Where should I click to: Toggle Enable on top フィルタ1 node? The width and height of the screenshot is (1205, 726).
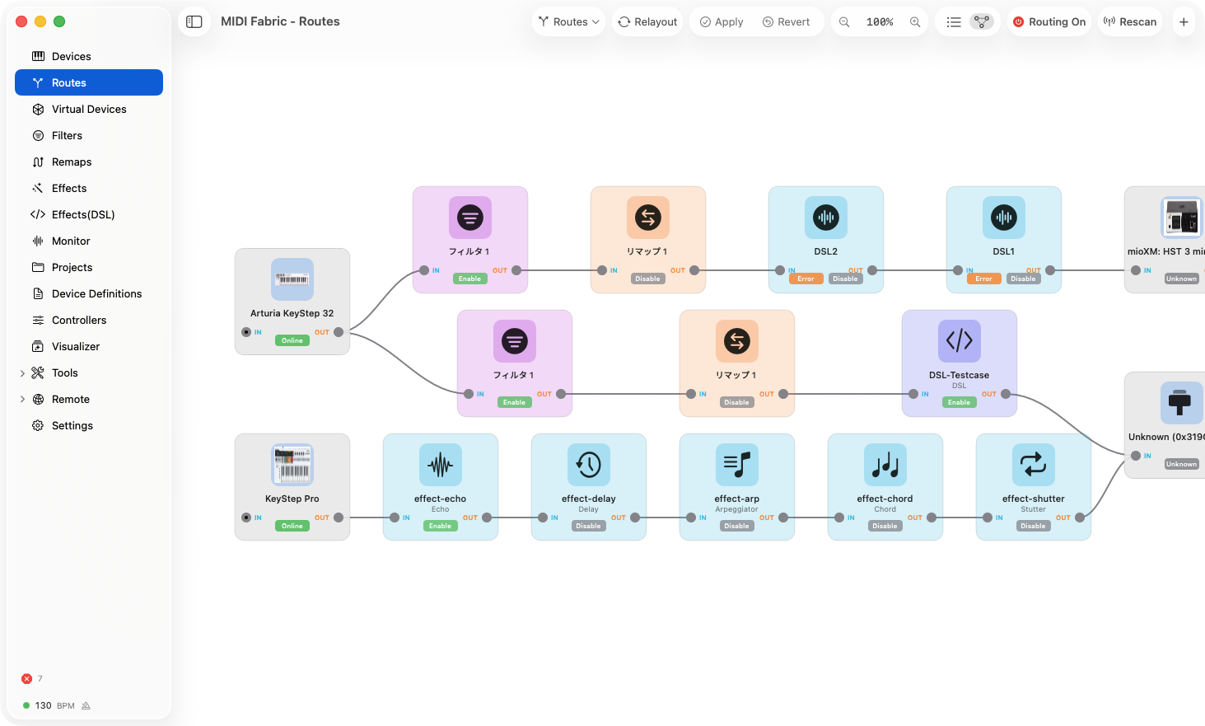470,279
